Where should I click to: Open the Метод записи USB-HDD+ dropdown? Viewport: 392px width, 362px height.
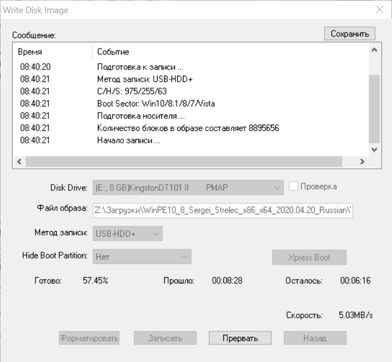pyautogui.click(x=127, y=234)
